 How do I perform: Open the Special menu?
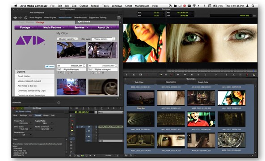pos(95,6)
